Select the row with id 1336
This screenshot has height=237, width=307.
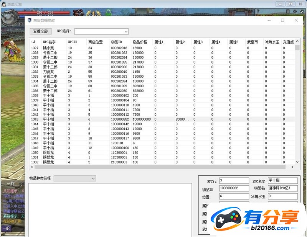(162, 91)
